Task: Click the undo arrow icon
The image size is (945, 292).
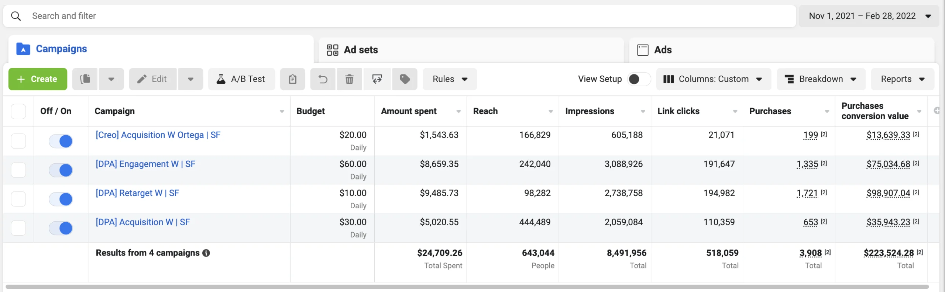Action: (x=323, y=79)
